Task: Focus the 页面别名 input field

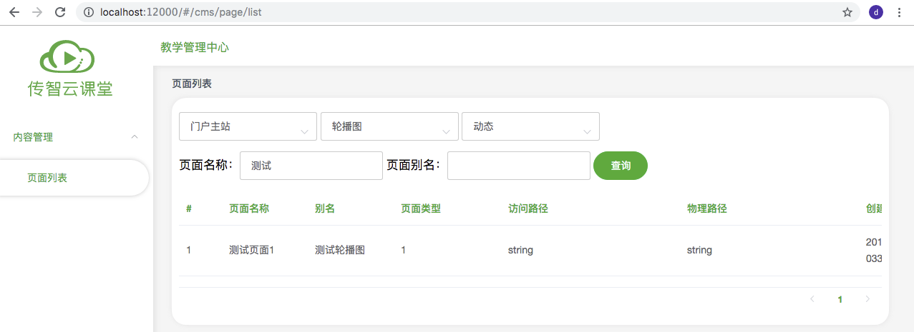Action: [x=519, y=166]
